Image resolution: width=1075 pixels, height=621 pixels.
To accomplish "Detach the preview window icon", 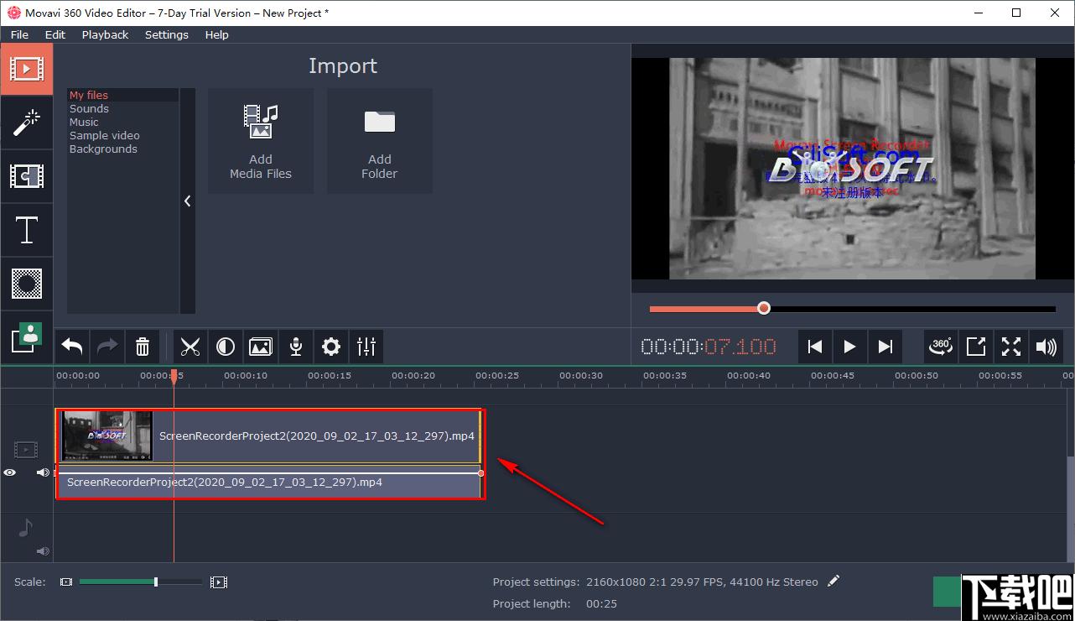I will [976, 347].
